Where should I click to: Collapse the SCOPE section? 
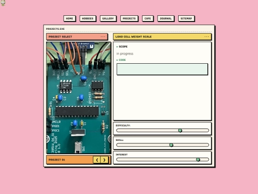coord(122,46)
